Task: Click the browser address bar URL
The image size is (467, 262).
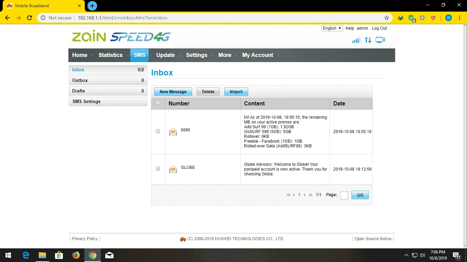Action: [x=122, y=18]
